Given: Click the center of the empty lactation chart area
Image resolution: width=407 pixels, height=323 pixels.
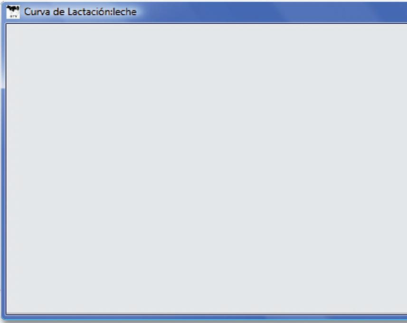Looking at the screenshot, I should click(207, 169).
